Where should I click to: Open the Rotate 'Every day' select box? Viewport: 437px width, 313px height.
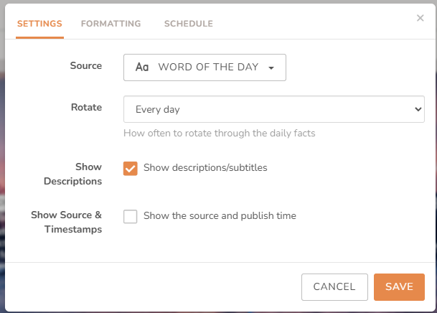[273, 110]
